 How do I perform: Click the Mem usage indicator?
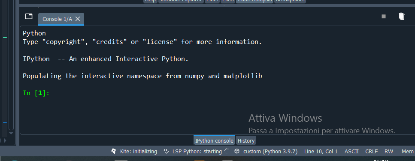tap(407, 152)
